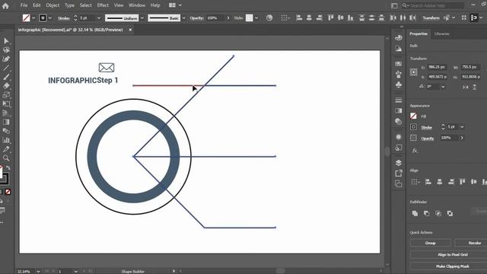Image resolution: width=487 pixels, height=274 pixels.
Task: Open the File menu
Action: coord(24,5)
